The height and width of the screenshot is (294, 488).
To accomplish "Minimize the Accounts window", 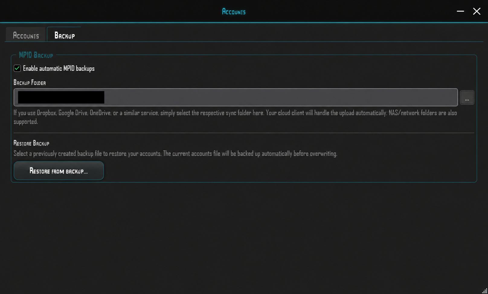I will point(460,11).
